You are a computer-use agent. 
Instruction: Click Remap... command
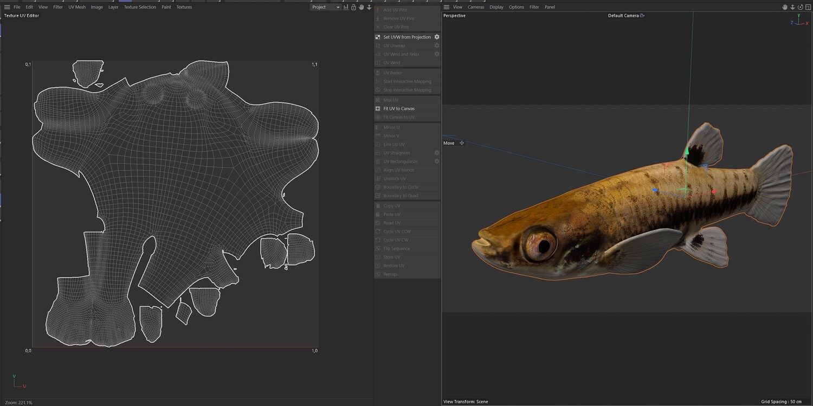[x=407, y=274]
